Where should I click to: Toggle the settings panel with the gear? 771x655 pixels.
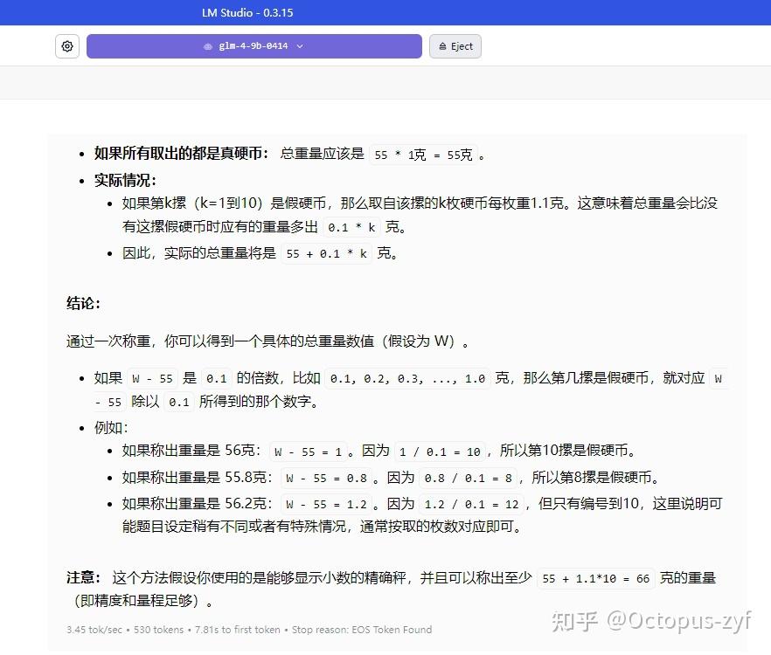click(x=67, y=46)
